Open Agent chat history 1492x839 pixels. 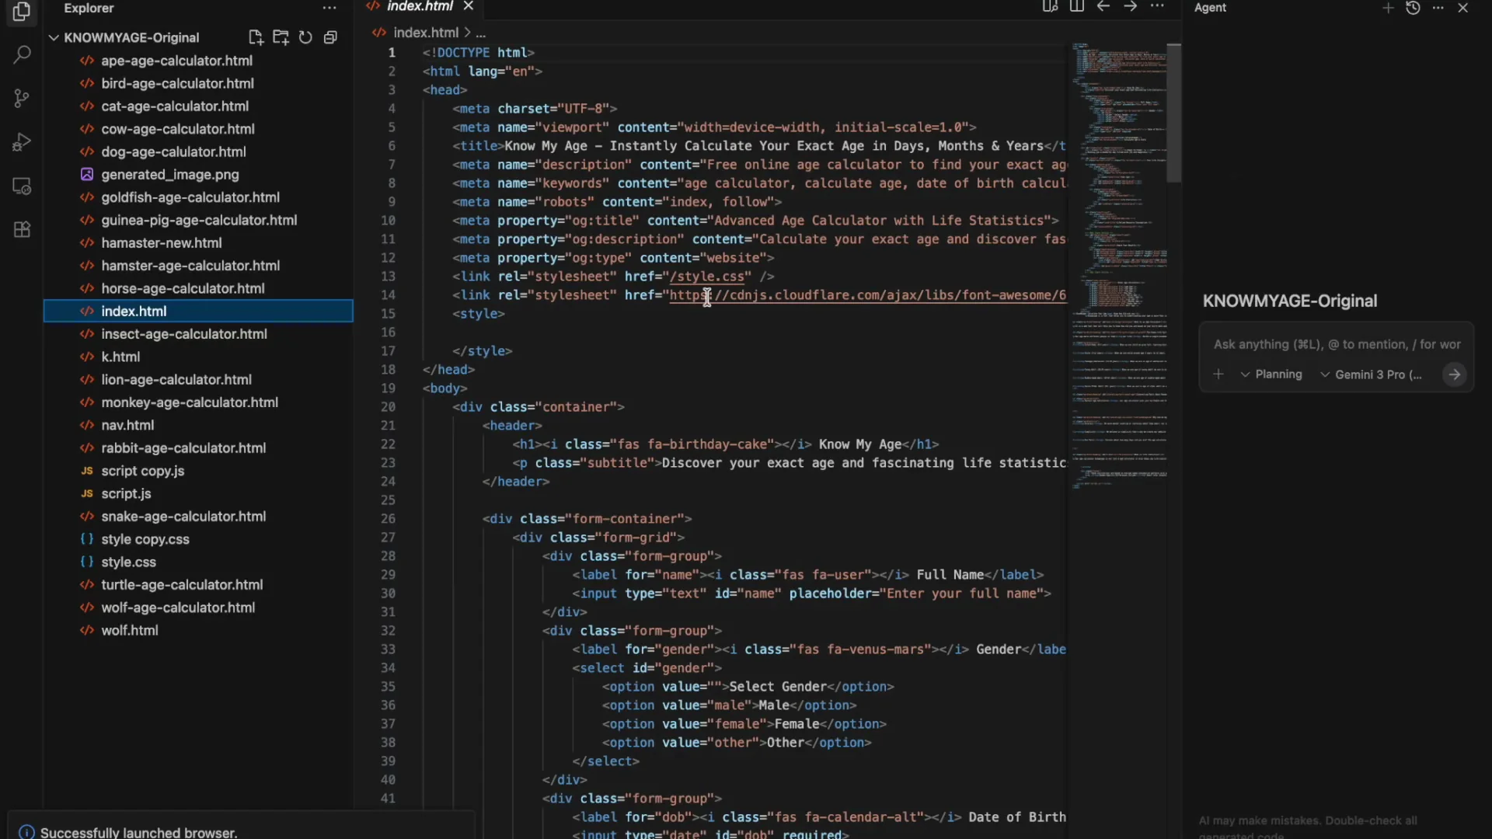click(1414, 8)
